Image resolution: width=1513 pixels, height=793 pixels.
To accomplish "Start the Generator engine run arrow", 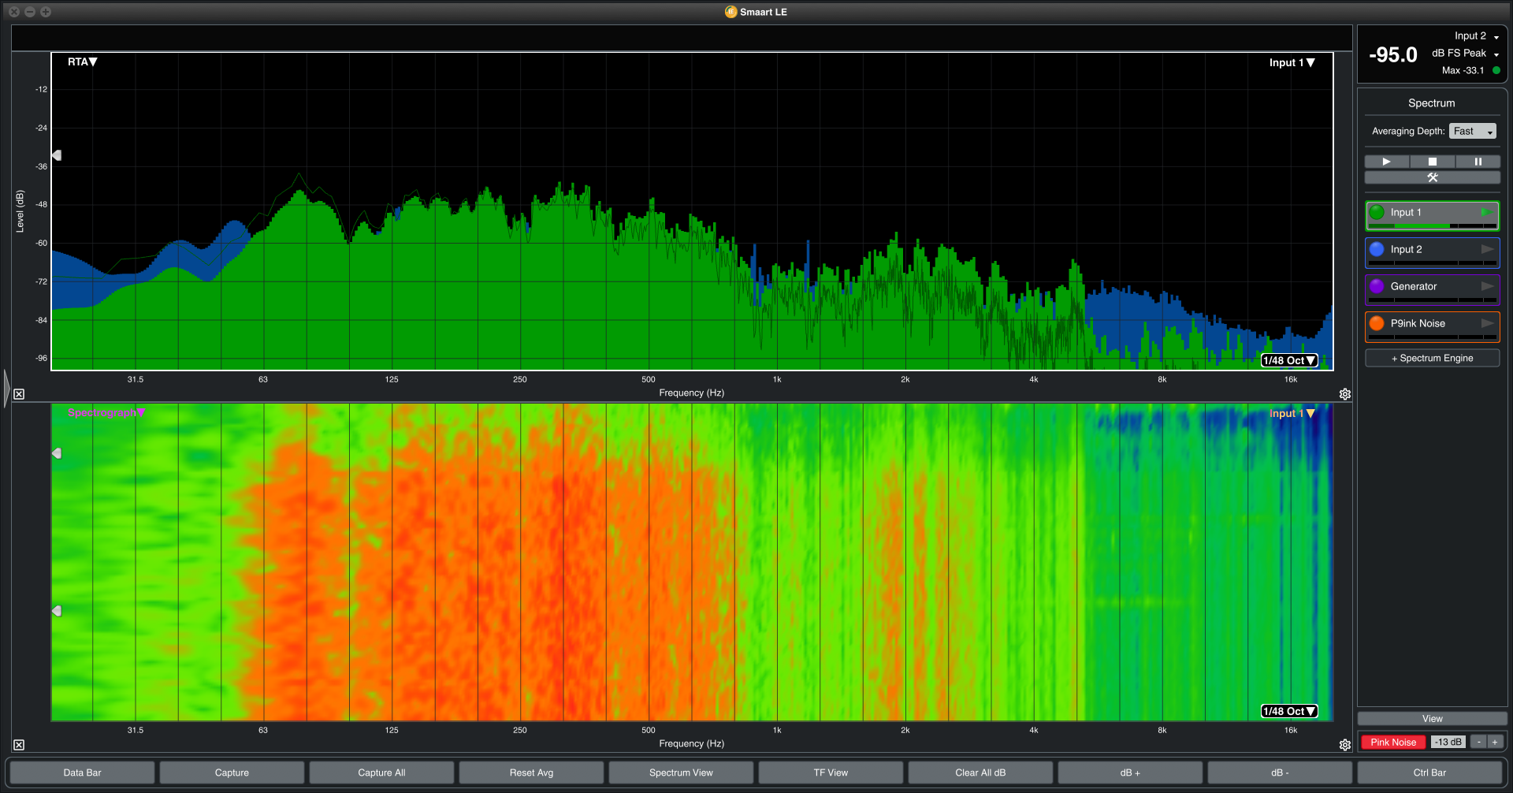I will [x=1487, y=286].
